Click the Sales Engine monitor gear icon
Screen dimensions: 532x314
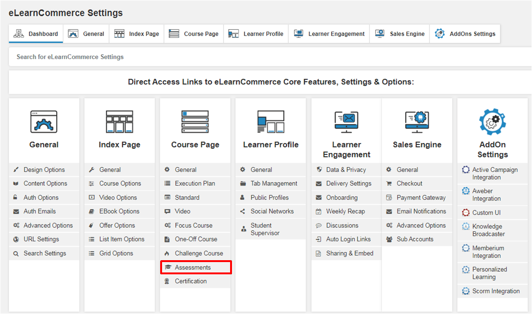click(417, 122)
